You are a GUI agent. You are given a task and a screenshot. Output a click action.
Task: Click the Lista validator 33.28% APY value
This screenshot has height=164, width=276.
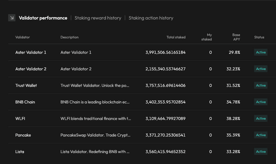(x=234, y=152)
